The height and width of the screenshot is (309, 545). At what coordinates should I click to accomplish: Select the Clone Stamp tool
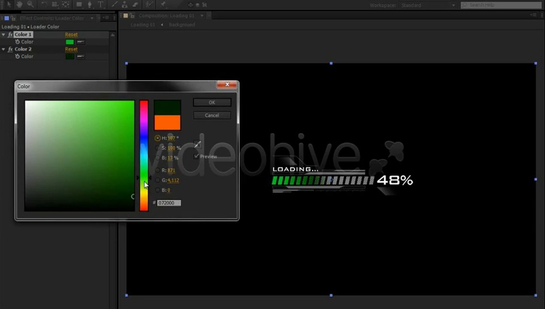point(124,5)
